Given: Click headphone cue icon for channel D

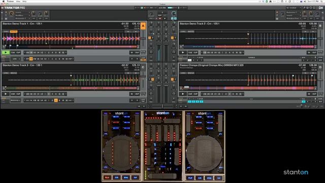Looking at the screenshot, I should [x=174, y=94].
